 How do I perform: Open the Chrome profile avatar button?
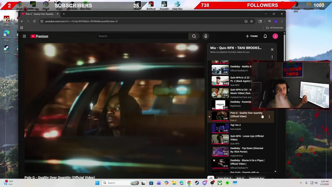tap(276, 21)
